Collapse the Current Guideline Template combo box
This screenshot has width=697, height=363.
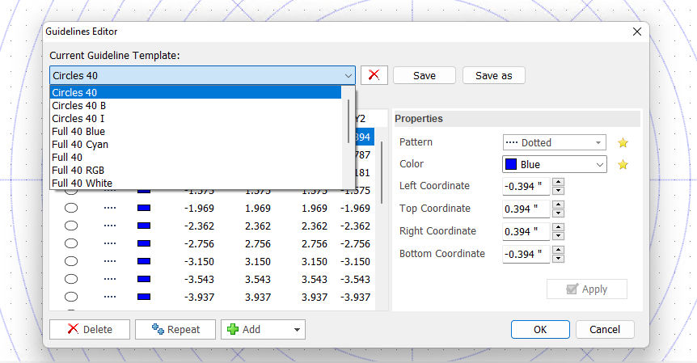[348, 76]
